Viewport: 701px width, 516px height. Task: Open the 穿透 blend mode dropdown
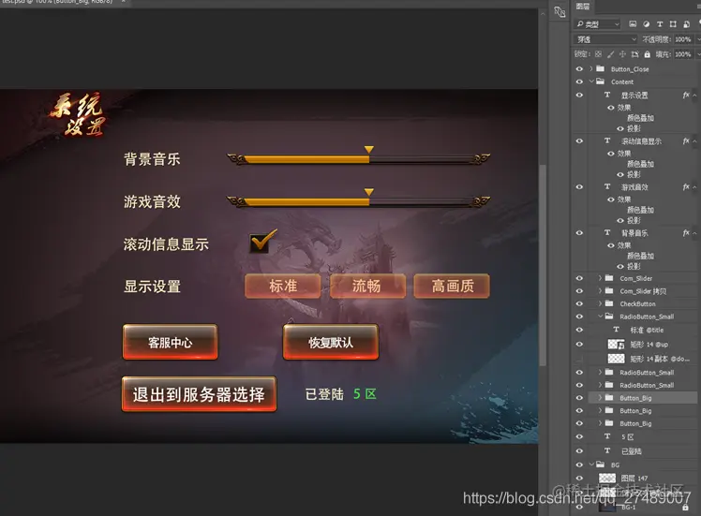(605, 39)
